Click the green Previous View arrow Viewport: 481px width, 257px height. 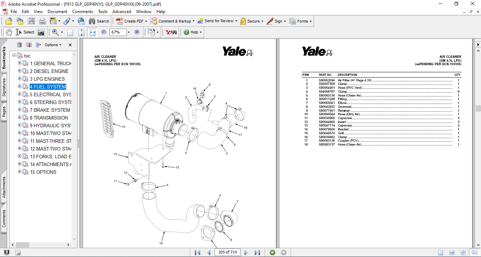272,252
